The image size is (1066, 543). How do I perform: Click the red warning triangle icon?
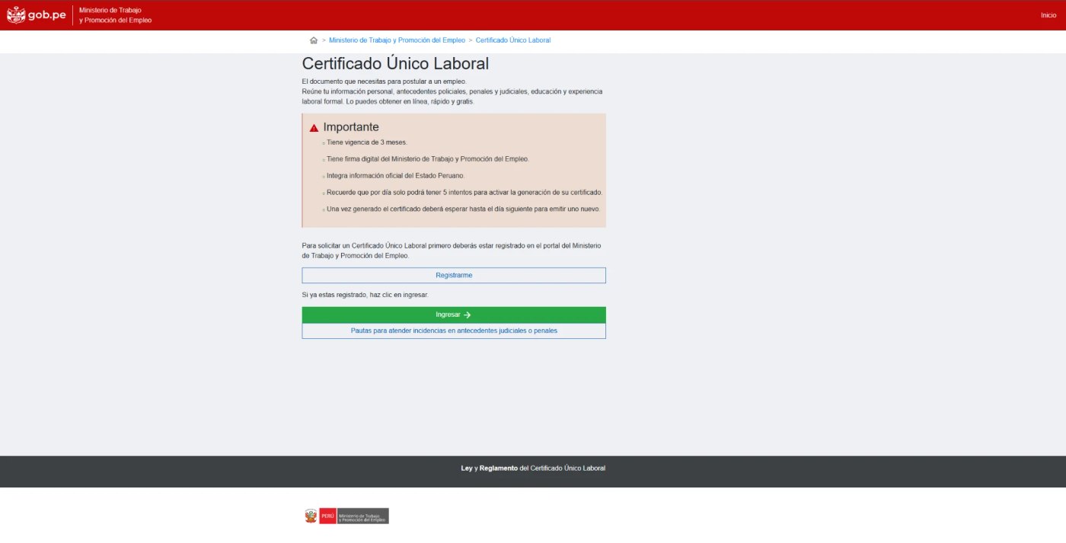[314, 128]
